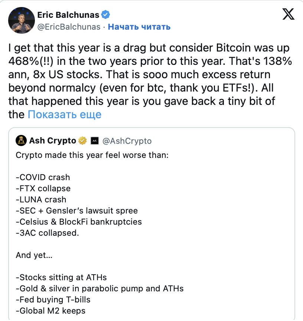303x321 pixels.
Task: Open Eric Balchunas's profile avatar
Action: point(20,20)
